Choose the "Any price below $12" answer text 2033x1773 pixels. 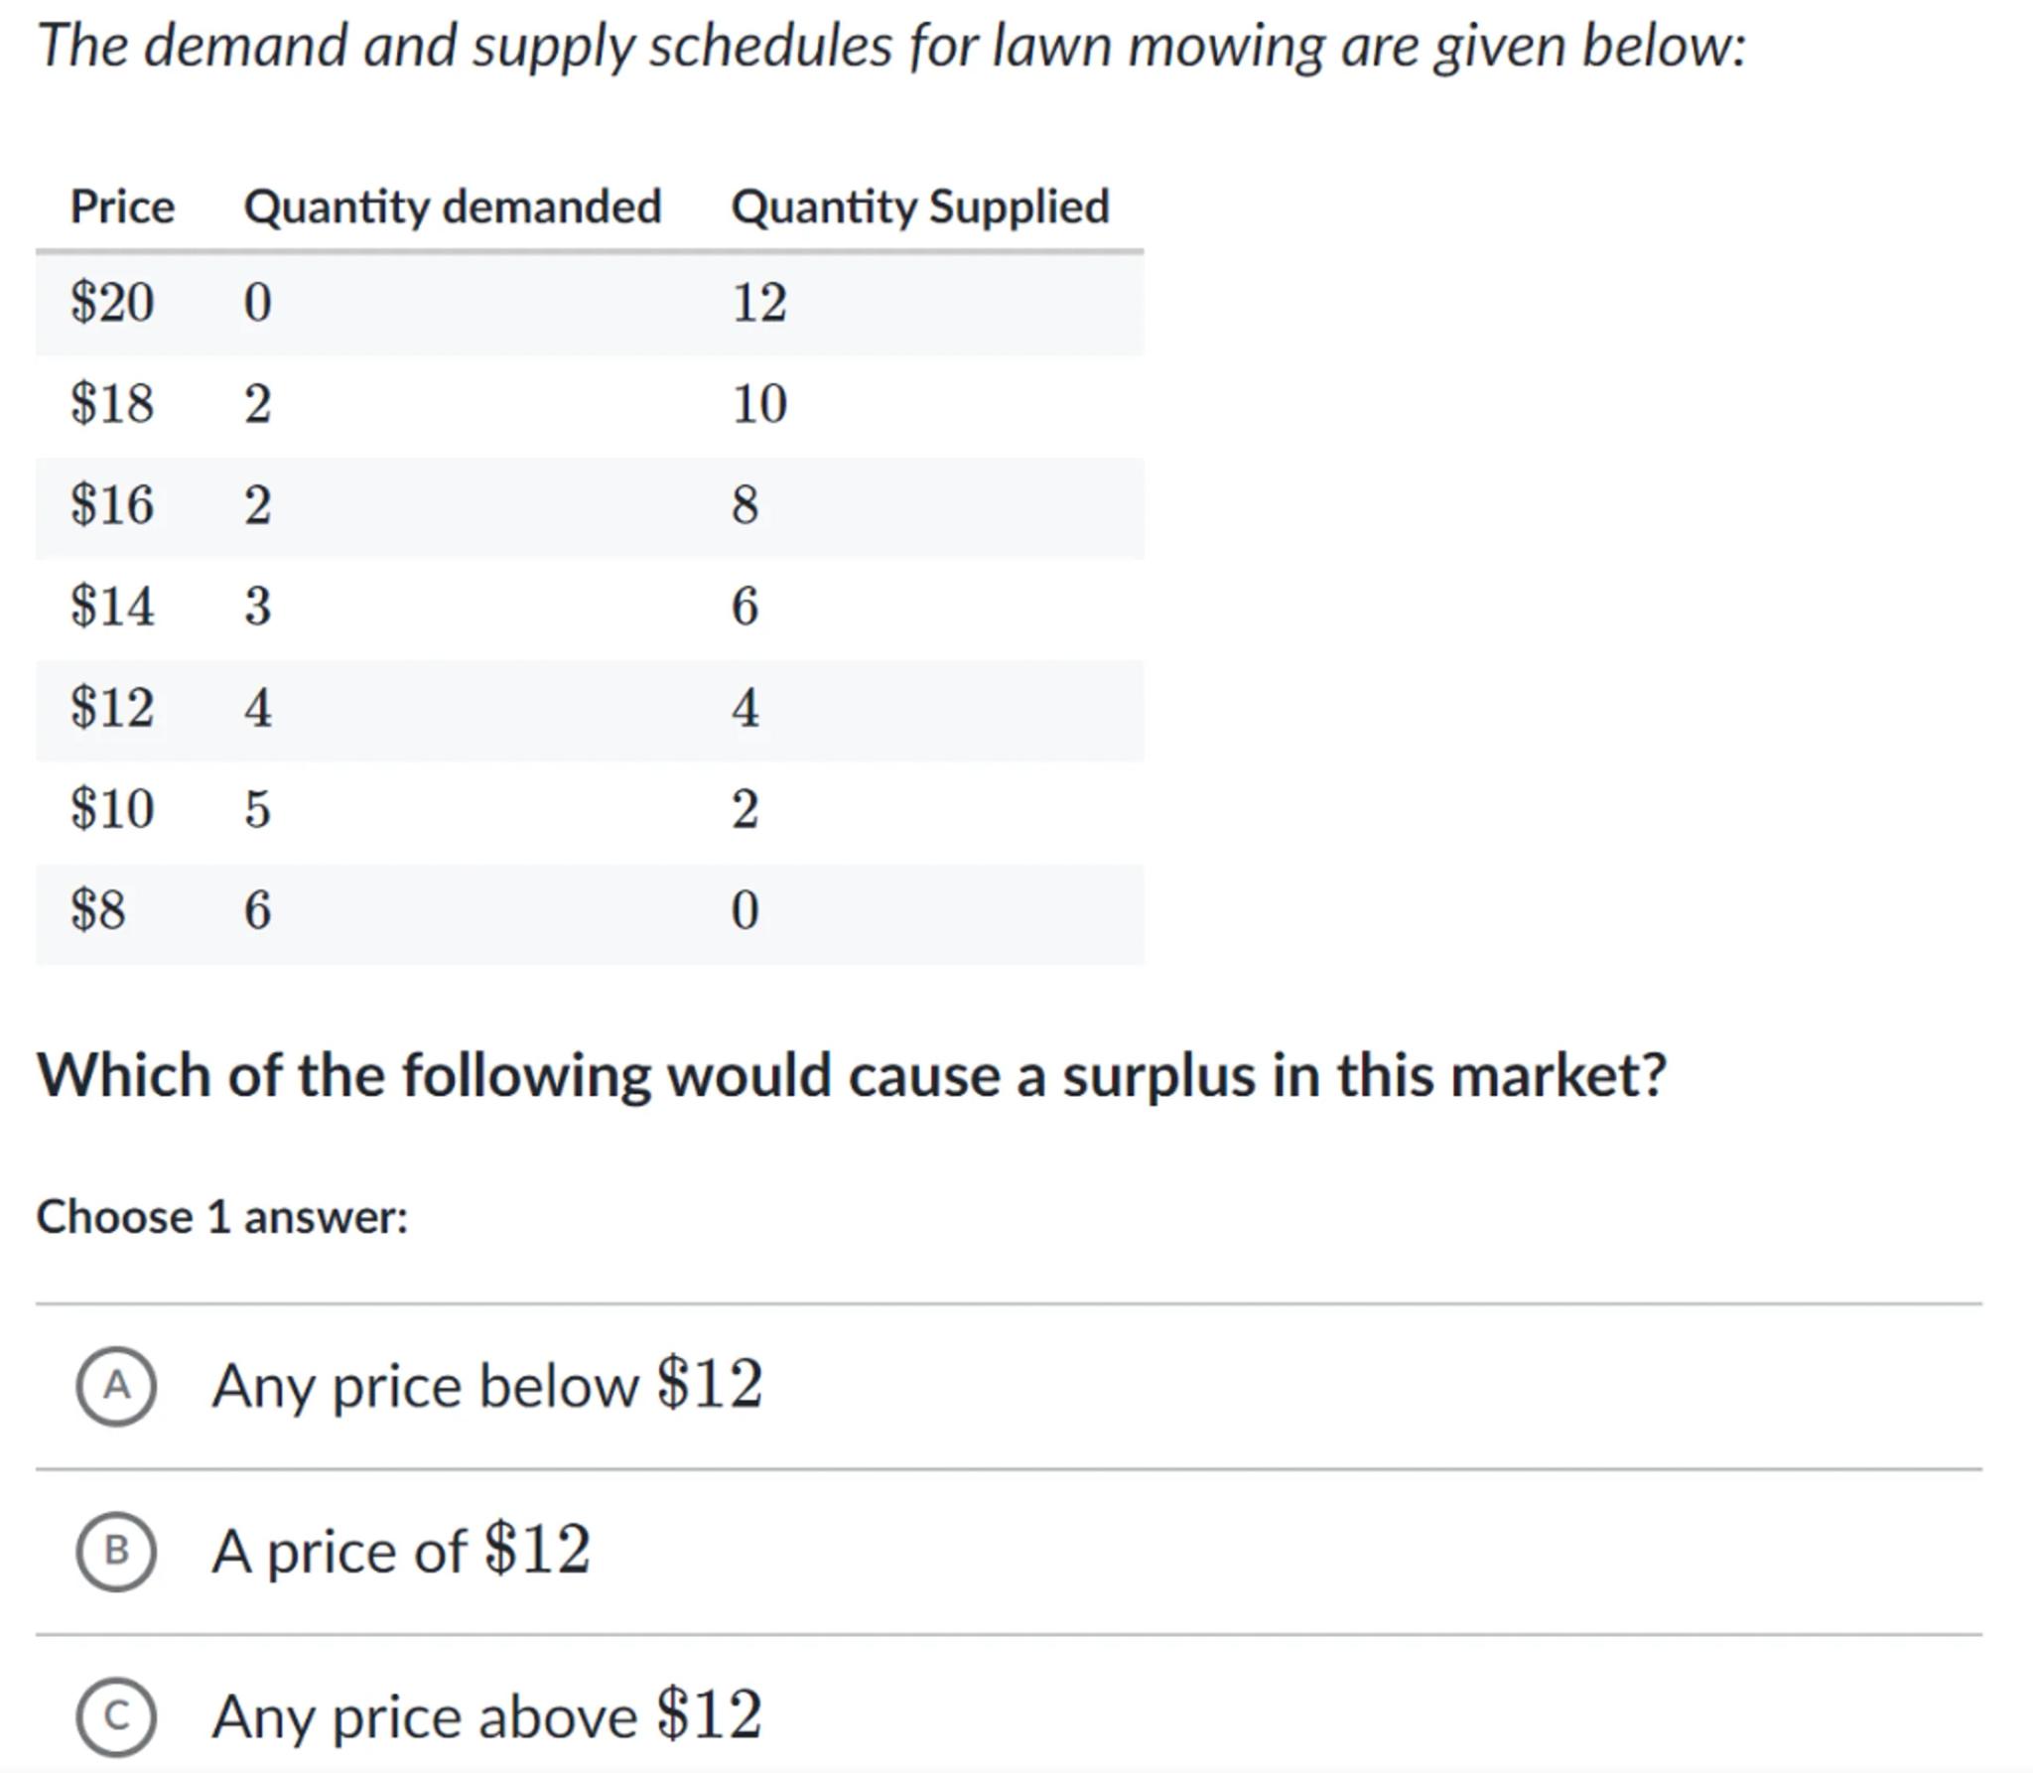pos(486,1386)
